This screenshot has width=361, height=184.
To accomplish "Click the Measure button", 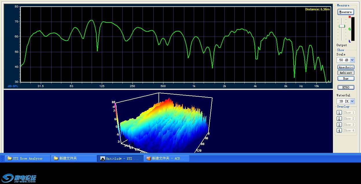I will pyautogui.click(x=346, y=12).
